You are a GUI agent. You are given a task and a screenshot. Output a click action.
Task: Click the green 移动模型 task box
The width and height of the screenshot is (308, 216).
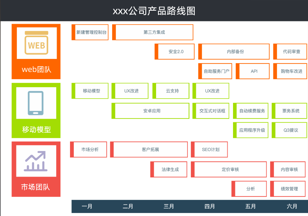point(90,91)
